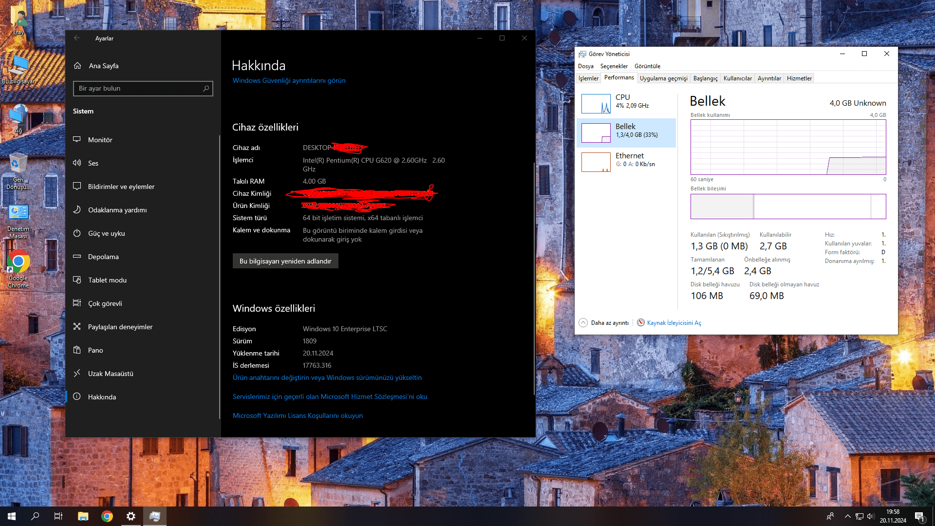This screenshot has height=526, width=935.
Task: Open the Dosya menu in Görev Yöneticisi
Action: coord(585,66)
